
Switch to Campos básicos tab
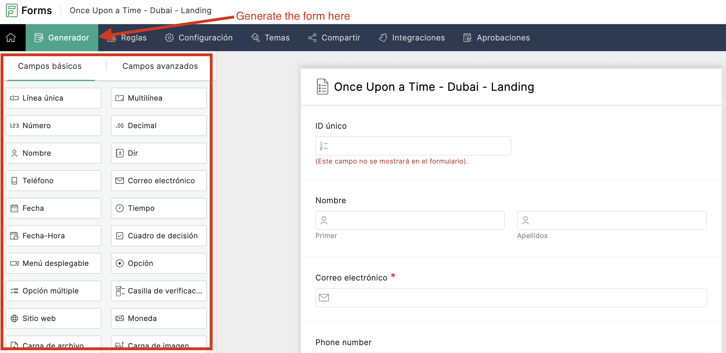[x=50, y=66]
